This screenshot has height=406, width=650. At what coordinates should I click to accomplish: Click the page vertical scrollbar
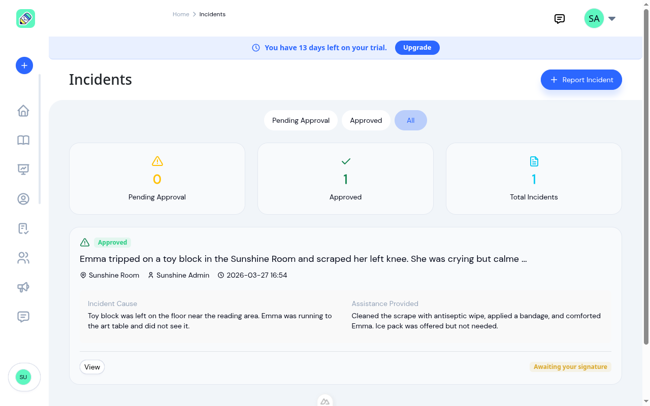[x=646, y=176]
